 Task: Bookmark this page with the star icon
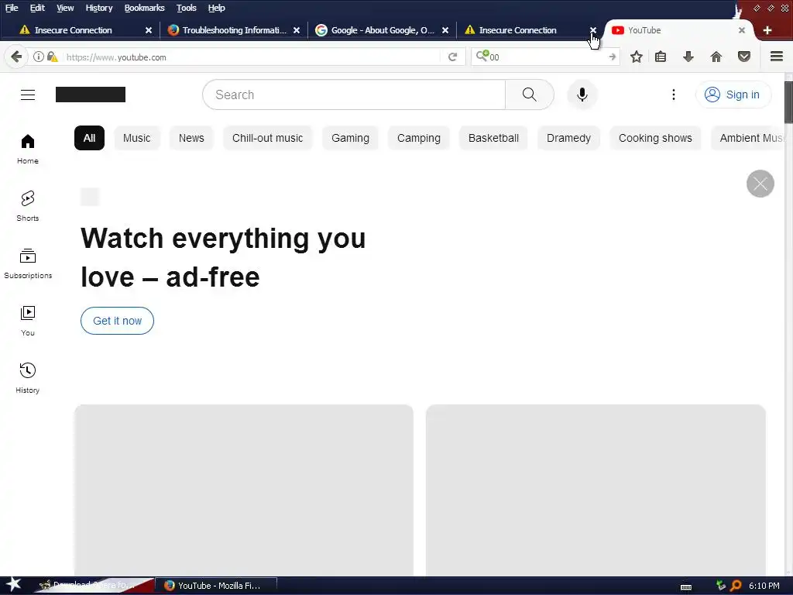tap(637, 57)
